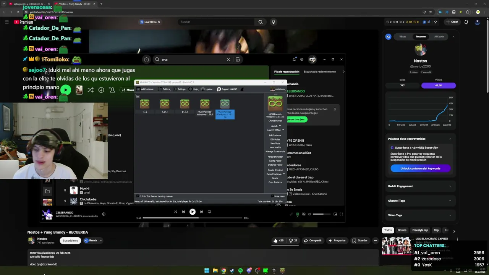Add CELEBRANDO to liked songs in Spotify
489x275 pixels.
[x=104, y=214]
